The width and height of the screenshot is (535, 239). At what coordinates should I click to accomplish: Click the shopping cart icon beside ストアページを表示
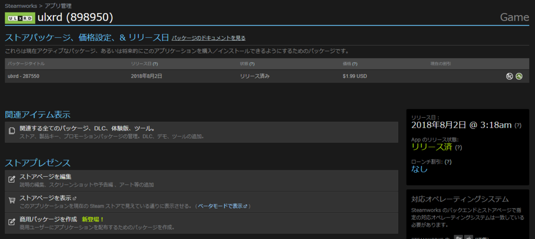click(11, 201)
